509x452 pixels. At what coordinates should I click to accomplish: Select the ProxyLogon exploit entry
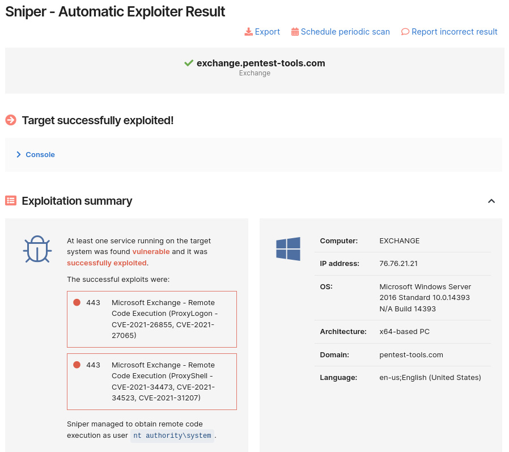click(x=164, y=319)
